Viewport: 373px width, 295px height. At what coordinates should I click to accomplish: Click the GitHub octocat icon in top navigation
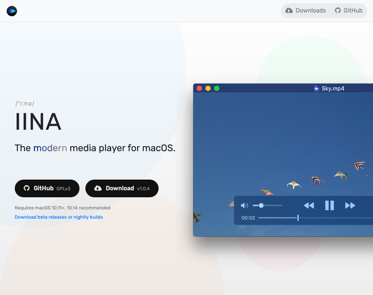coord(338,10)
